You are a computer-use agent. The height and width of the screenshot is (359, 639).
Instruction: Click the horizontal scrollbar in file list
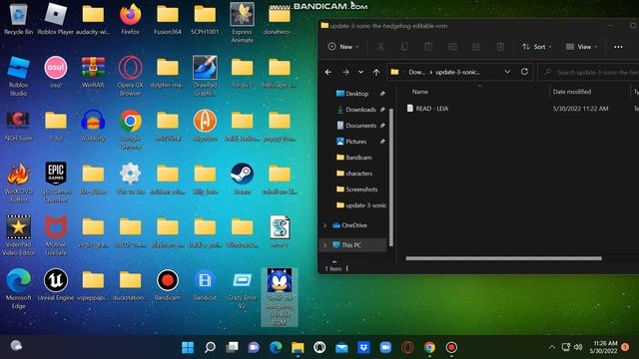point(503,258)
